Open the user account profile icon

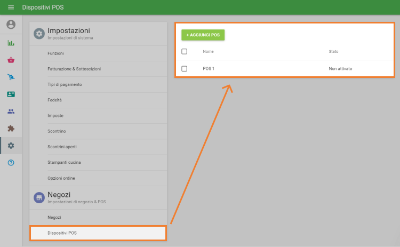[x=11, y=25]
